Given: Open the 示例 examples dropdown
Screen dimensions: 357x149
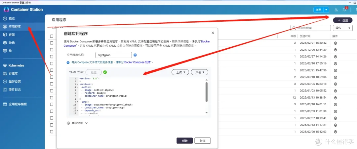Looking at the screenshot, I should (x=199, y=72).
